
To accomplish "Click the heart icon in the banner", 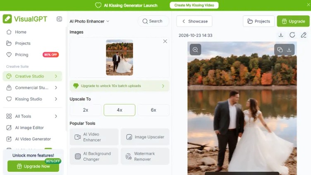I will 98,5.
